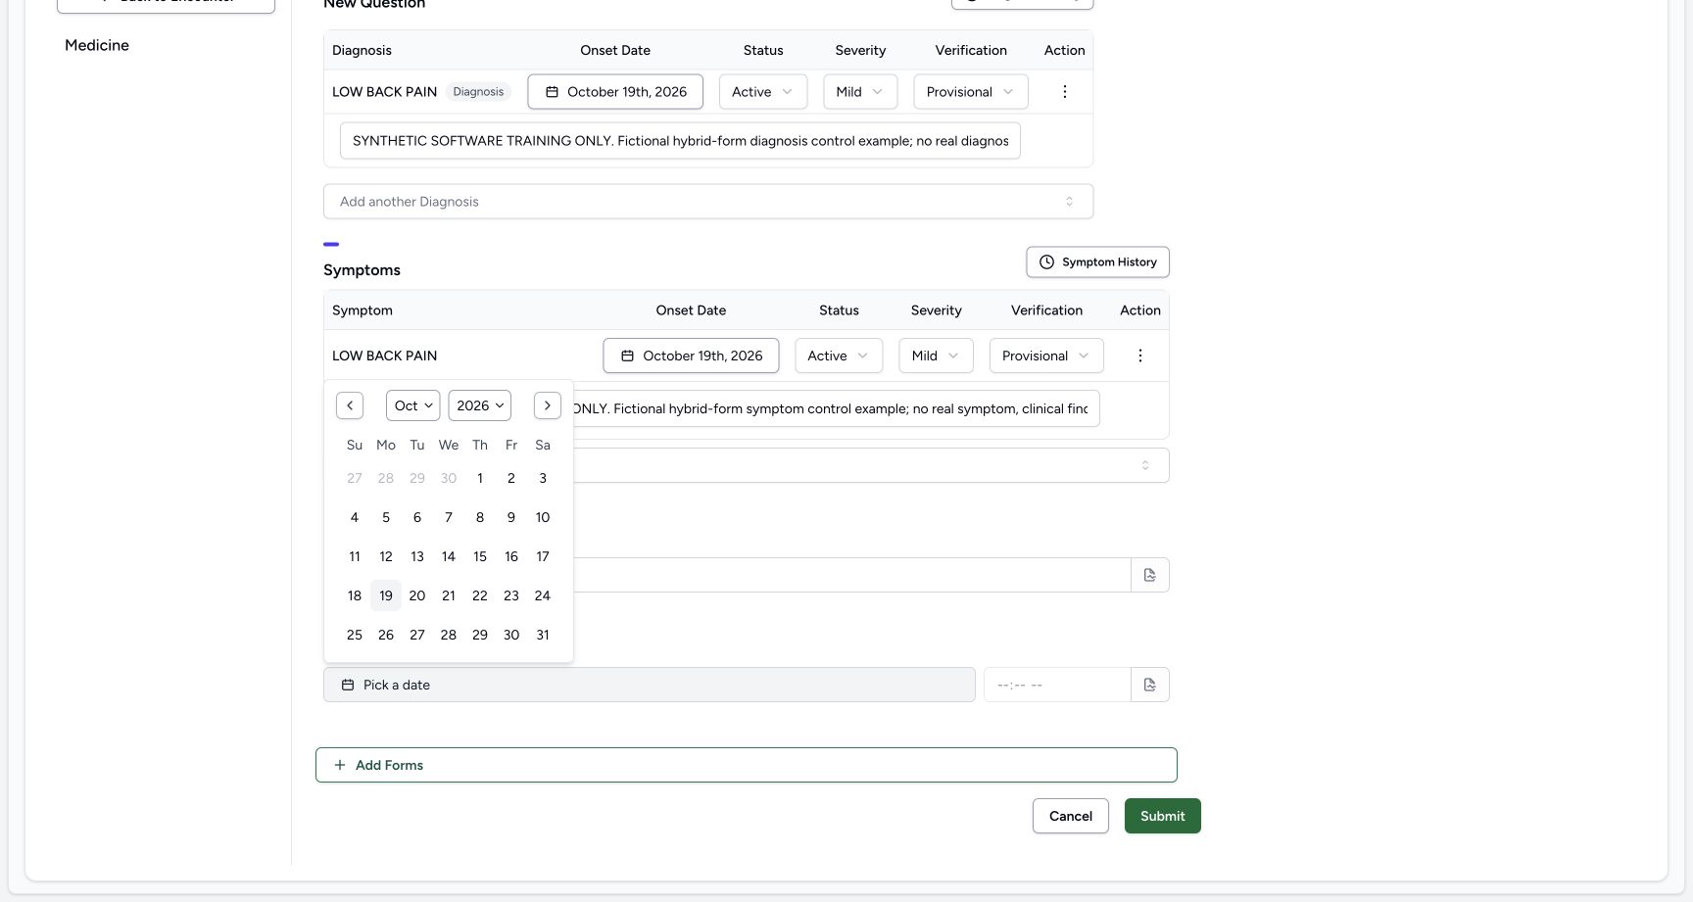Click the symptom onset date October 19th, 2026
The image size is (1693, 902).
[691, 356]
